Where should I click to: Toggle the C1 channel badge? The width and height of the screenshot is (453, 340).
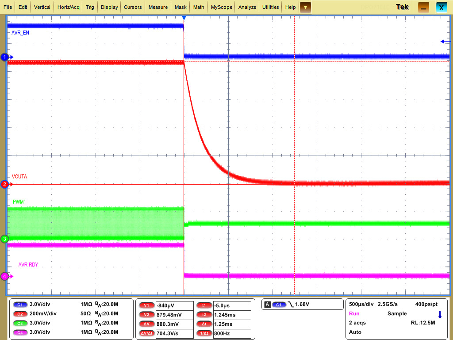[x=19, y=305]
